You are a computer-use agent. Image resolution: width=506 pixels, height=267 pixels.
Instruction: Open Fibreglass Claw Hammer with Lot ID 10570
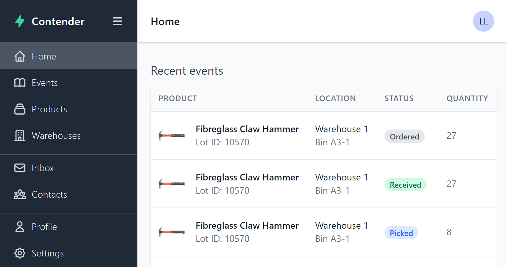click(247, 129)
